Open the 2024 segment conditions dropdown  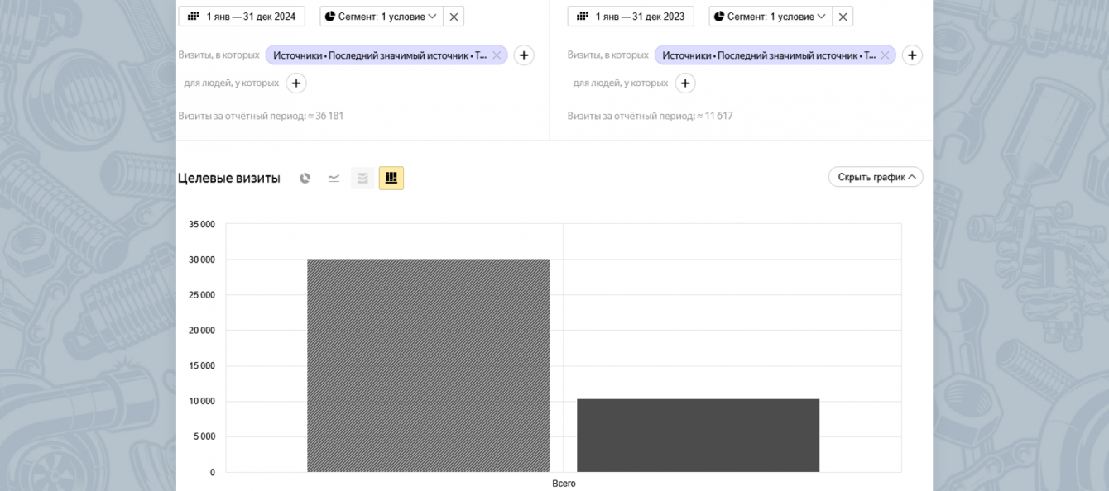pyautogui.click(x=382, y=17)
